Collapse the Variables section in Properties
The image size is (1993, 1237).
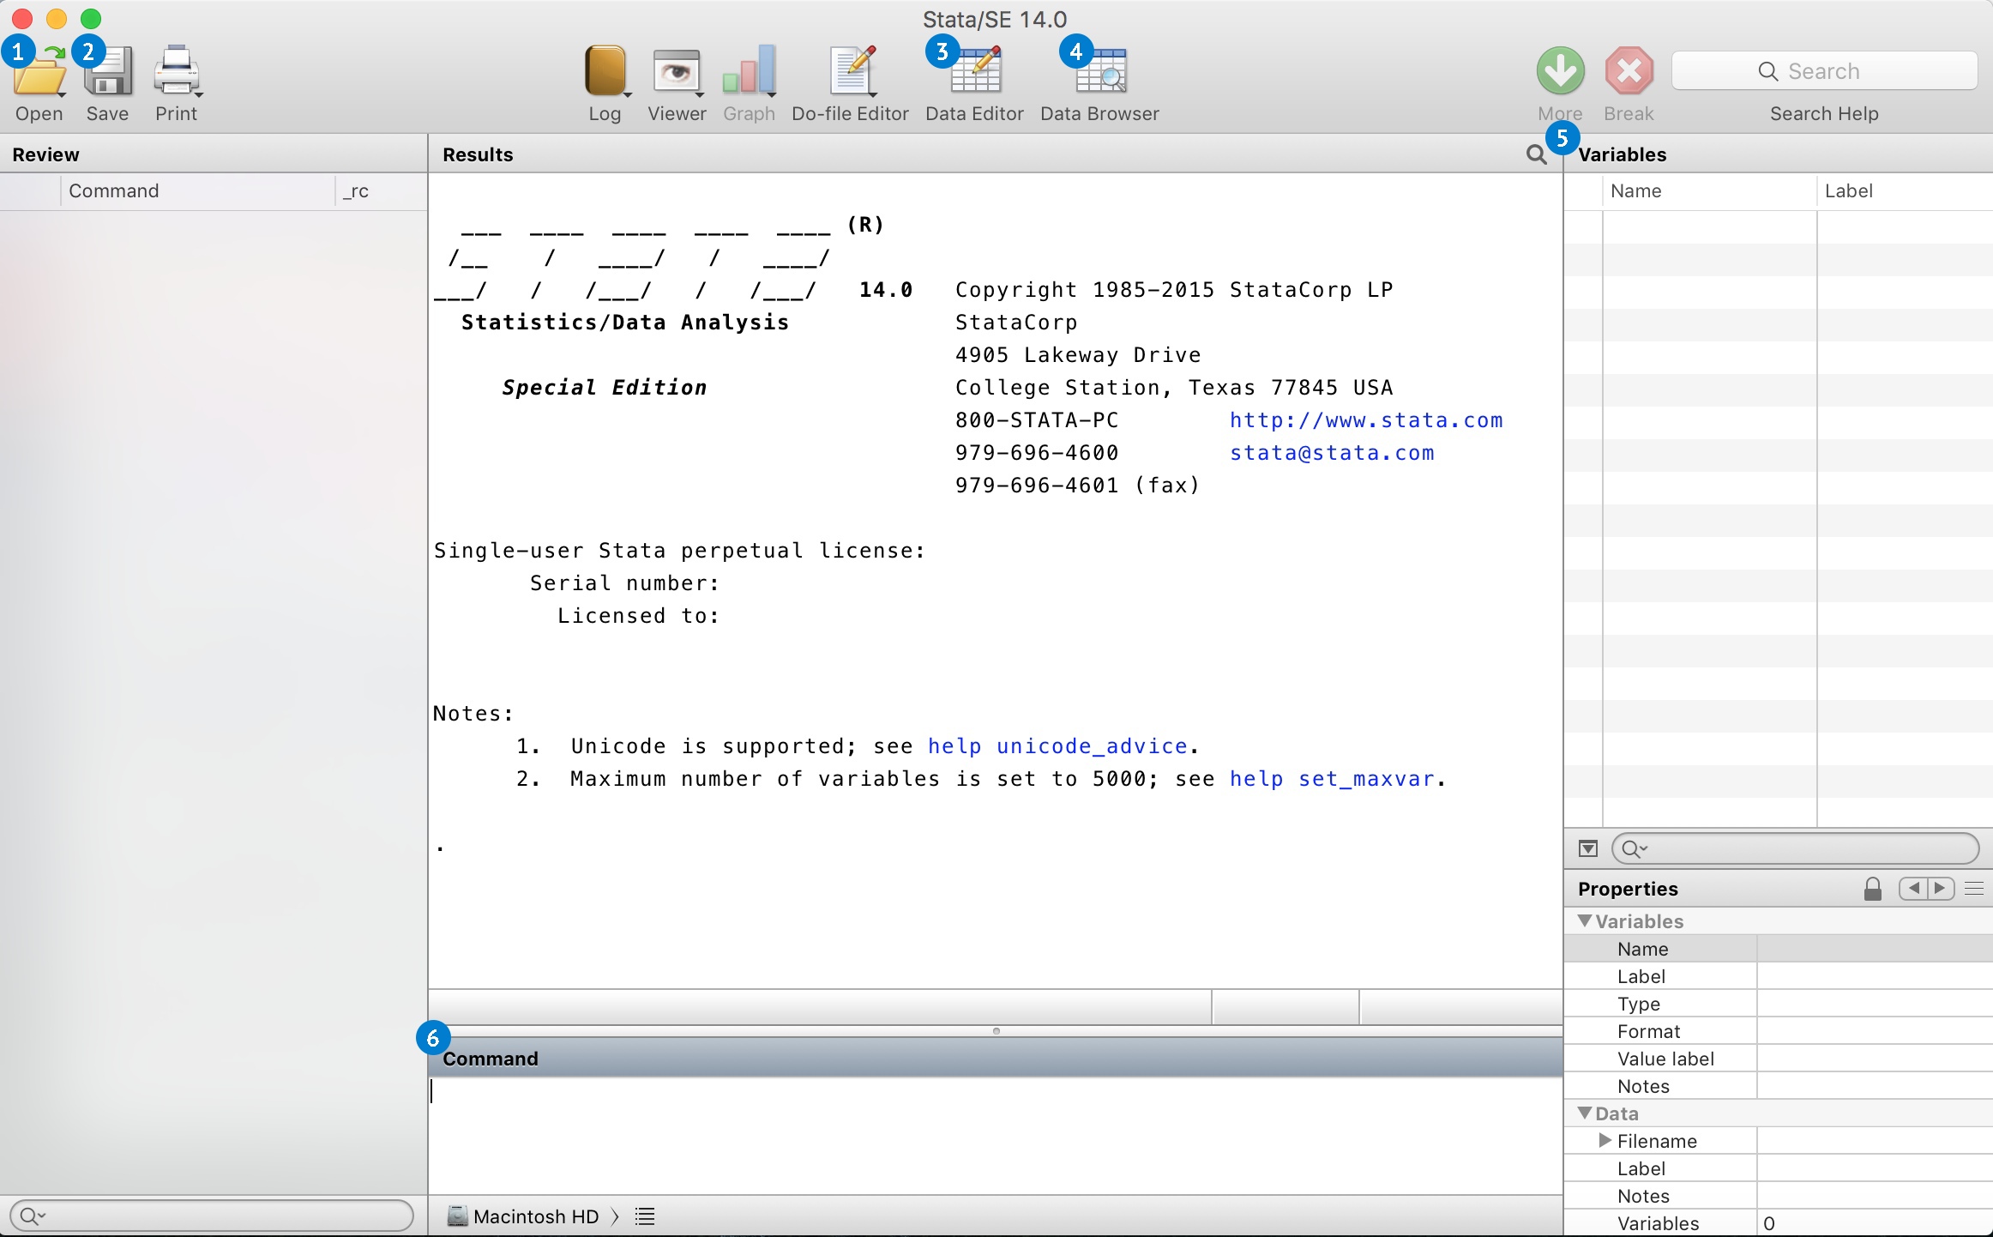click(x=1585, y=920)
